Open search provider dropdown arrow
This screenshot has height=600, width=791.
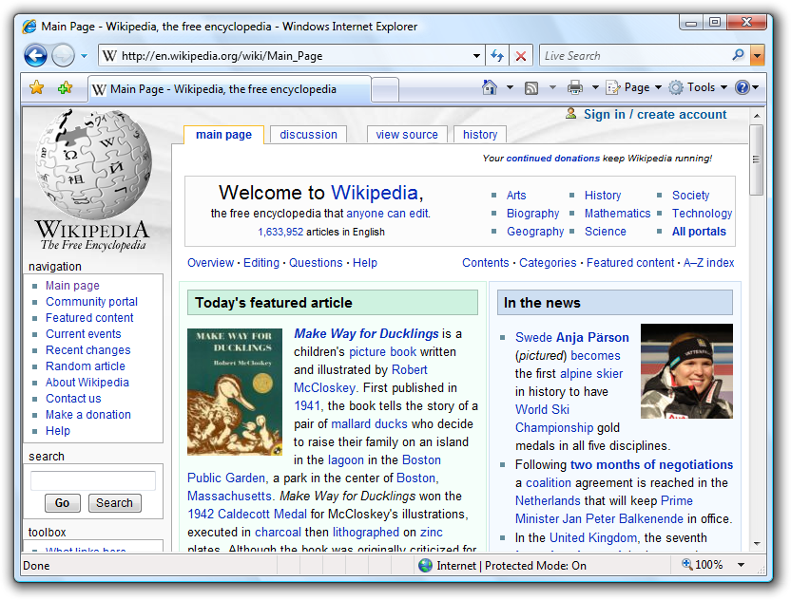[757, 55]
